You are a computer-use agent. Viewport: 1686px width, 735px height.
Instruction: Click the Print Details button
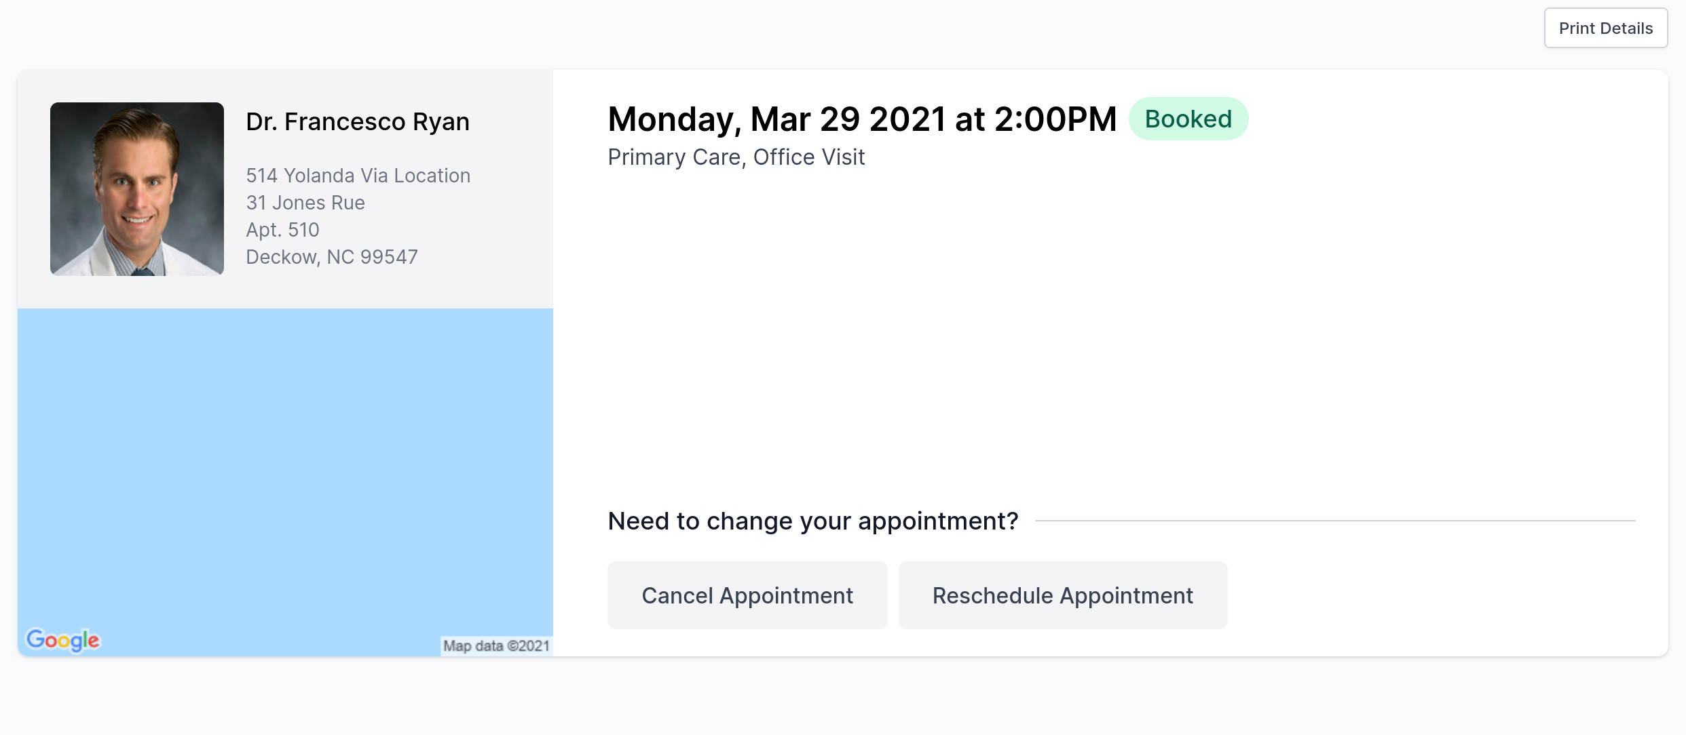tap(1605, 28)
